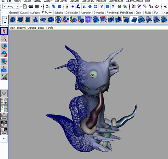The width and height of the screenshot is (168, 159).
Task: Expand the layout options arrow below panel icons
Action: point(4,139)
